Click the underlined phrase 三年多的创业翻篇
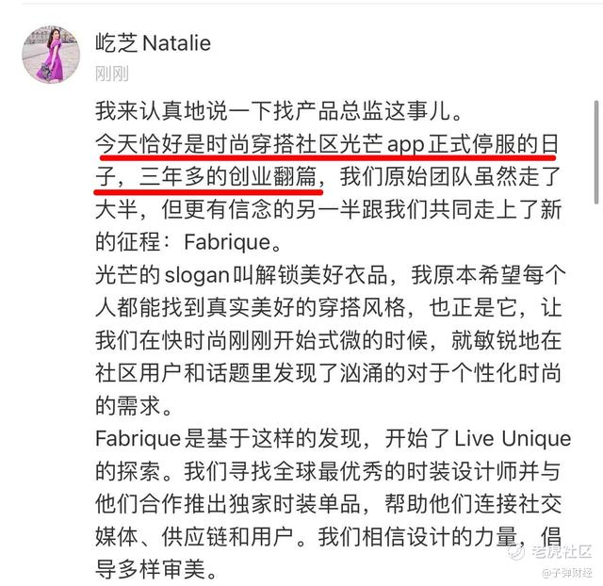The height and width of the screenshot is (586, 603). click(228, 176)
